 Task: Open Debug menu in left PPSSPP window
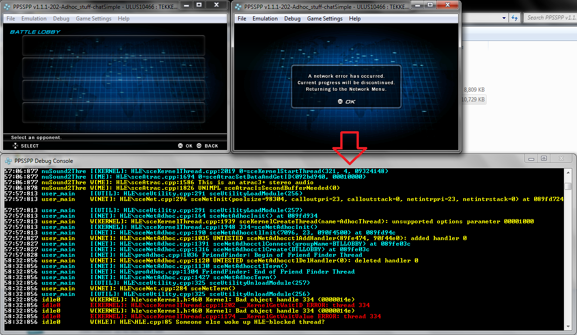point(61,19)
